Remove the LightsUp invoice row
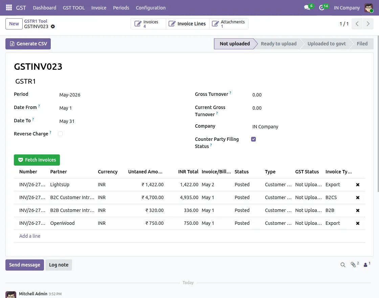 pos(358,185)
